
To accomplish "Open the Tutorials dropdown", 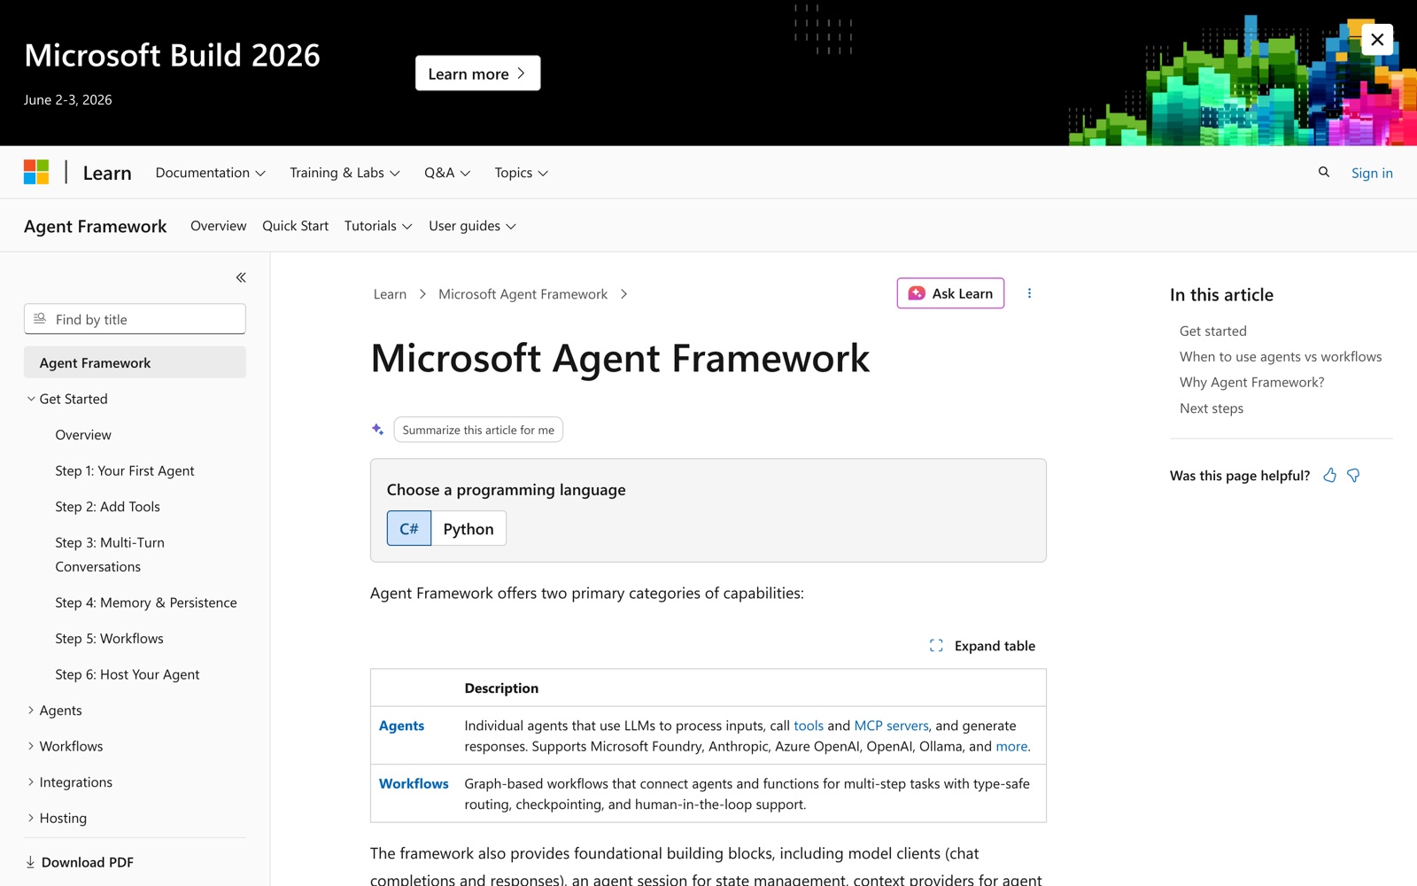I will (x=378, y=226).
